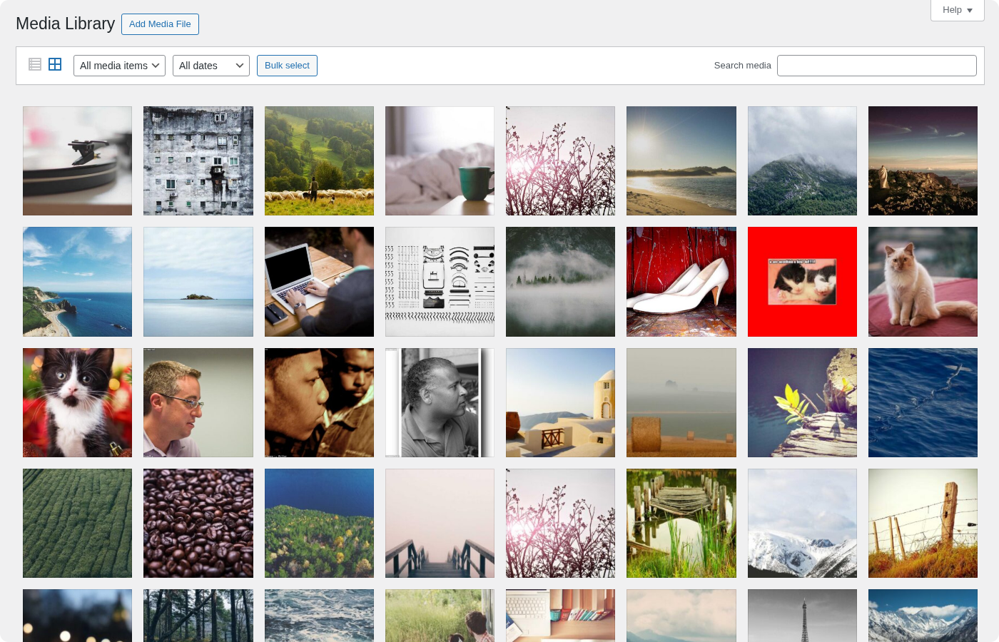
Task: Switch to grid view layout
Action: pyautogui.click(x=55, y=64)
